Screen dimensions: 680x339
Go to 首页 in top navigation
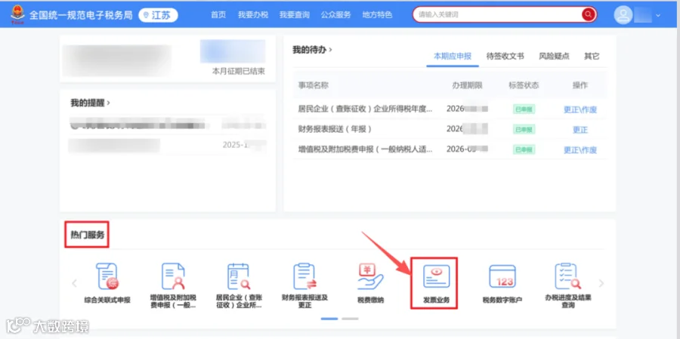click(218, 15)
